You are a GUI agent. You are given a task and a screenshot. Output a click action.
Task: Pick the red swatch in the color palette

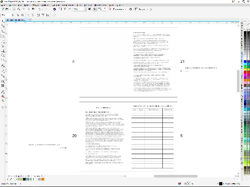pos(245,72)
